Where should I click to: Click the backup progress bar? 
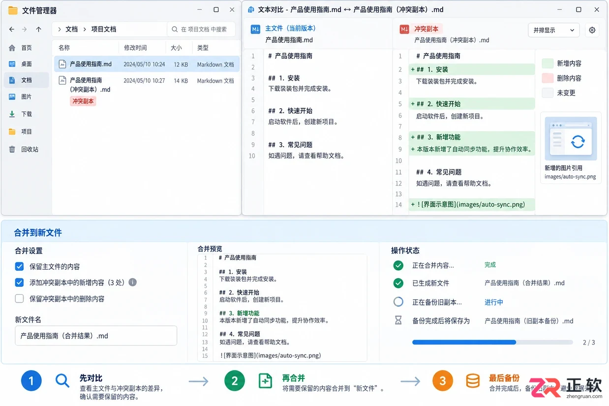[x=492, y=342]
